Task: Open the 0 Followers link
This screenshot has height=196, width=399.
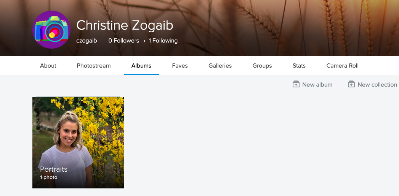Action: point(124,41)
